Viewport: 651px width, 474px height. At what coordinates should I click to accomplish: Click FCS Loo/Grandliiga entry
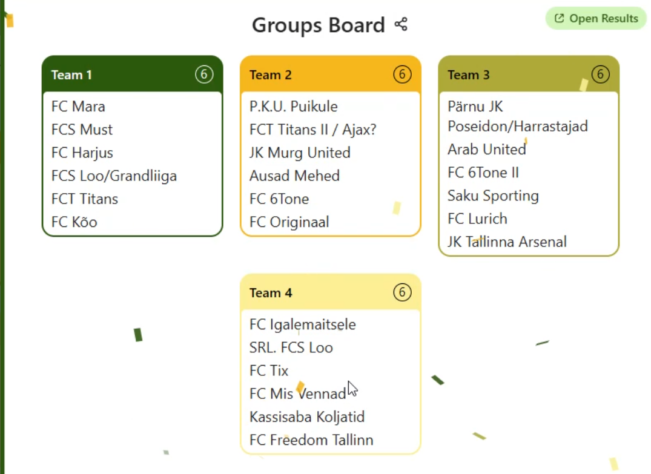[114, 176]
